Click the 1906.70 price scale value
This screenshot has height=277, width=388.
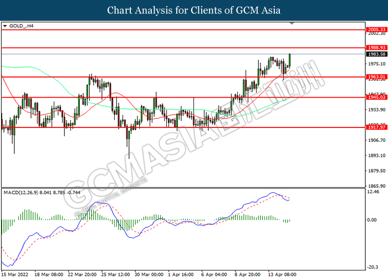click(376, 140)
